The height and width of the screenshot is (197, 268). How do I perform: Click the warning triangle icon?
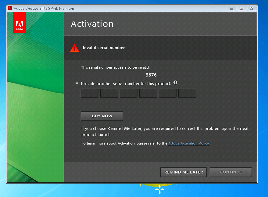[74, 48]
